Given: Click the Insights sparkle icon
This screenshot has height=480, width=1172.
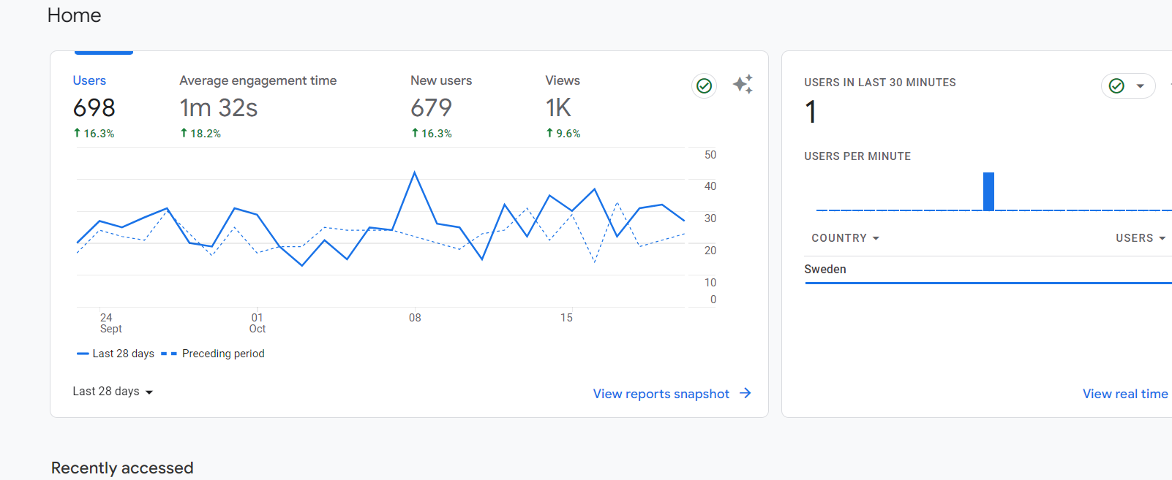Looking at the screenshot, I should point(743,85).
